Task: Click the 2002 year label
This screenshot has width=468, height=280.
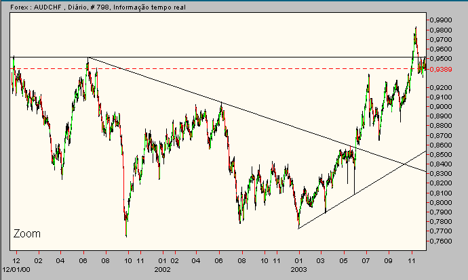Action: (x=162, y=270)
